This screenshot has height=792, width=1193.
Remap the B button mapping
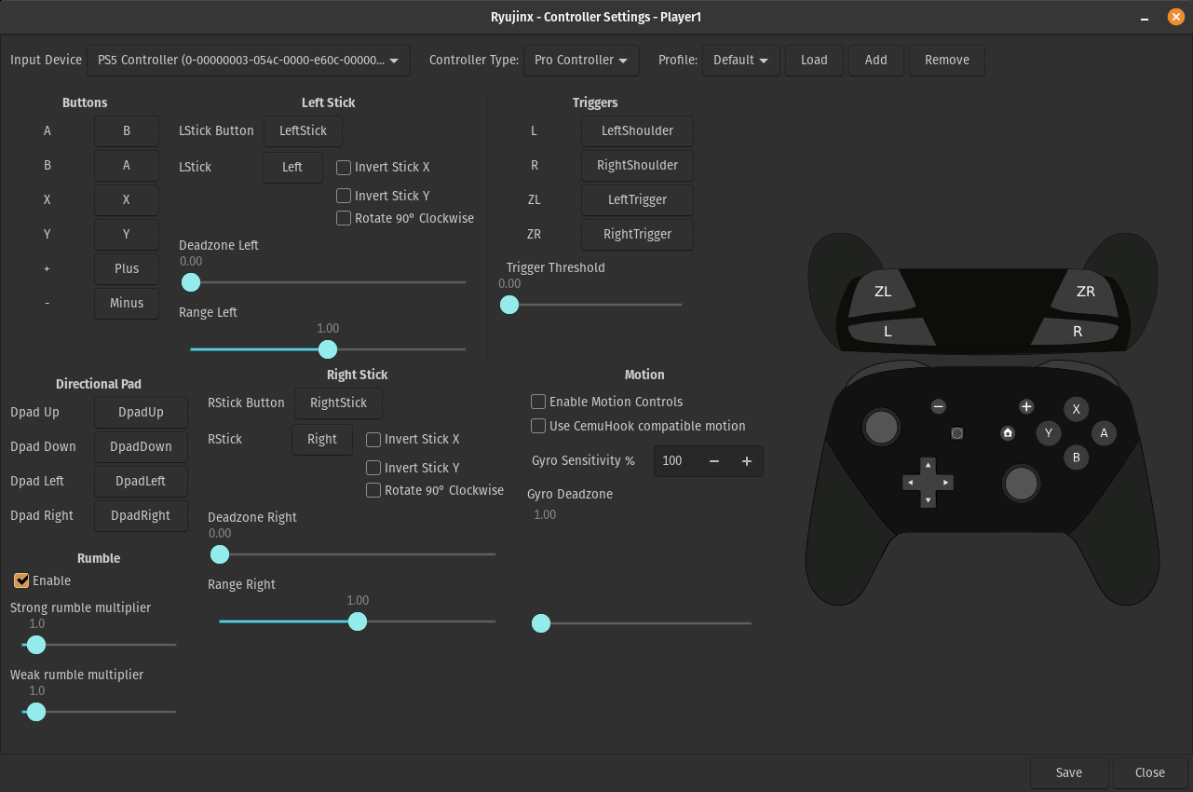127,166
